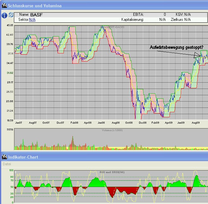Click the refresh arrows icon
The height and width of the screenshot is (204, 208).
11,15
